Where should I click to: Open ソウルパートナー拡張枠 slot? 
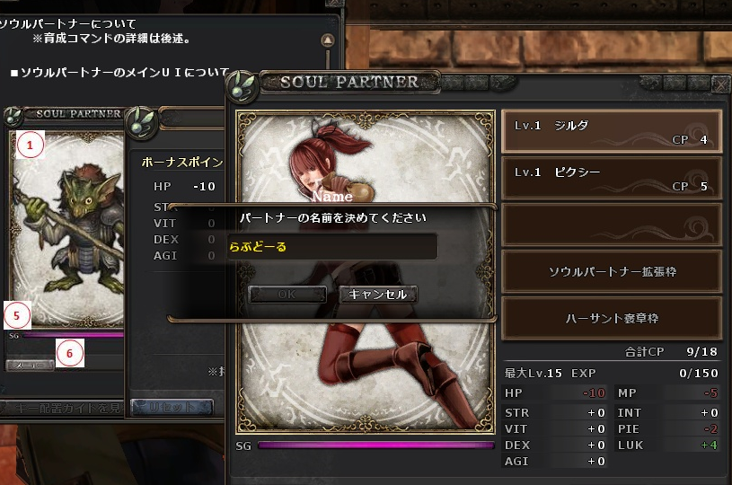coord(612,271)
